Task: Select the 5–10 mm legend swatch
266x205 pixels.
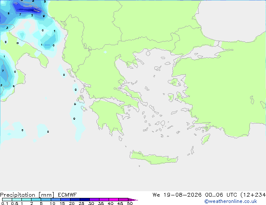Action: 46,200
